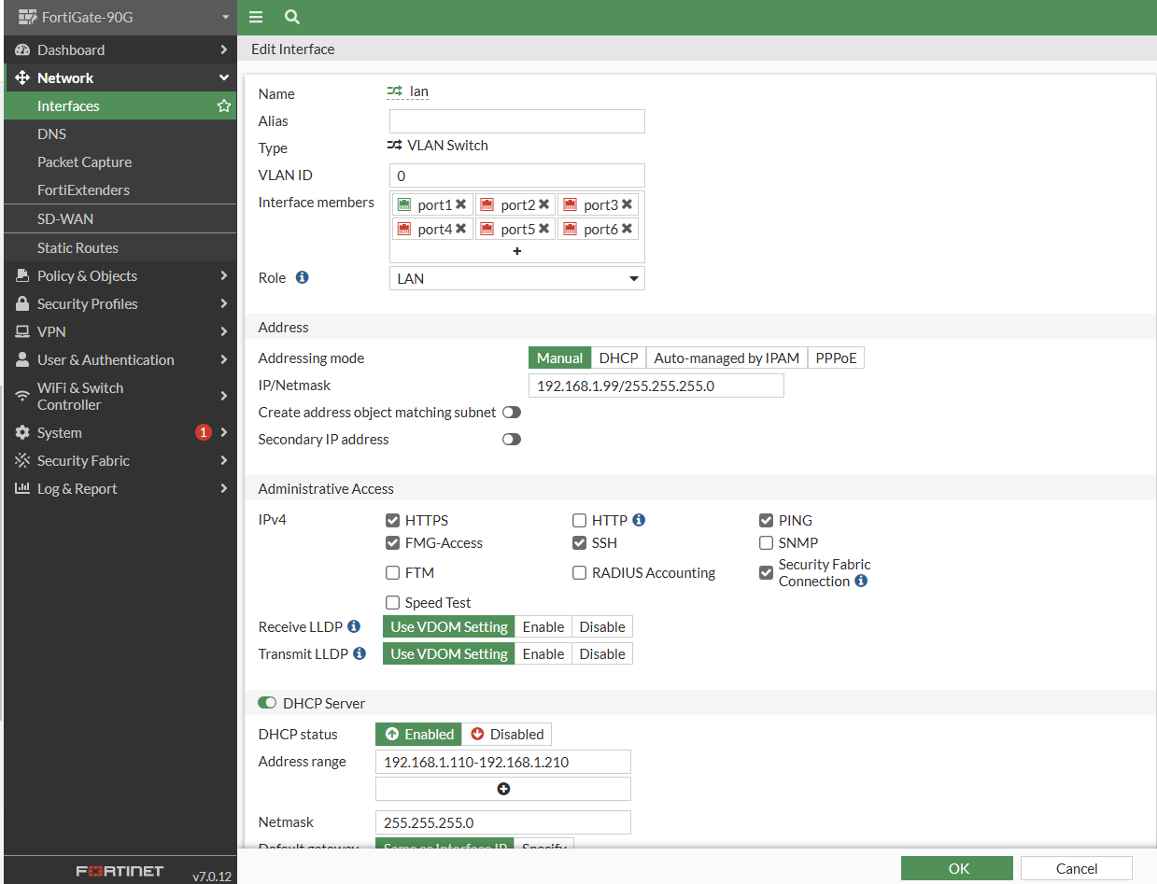Remove port4 from interface members
Screen dimensions: 1157x884
(x=460, y=229)
